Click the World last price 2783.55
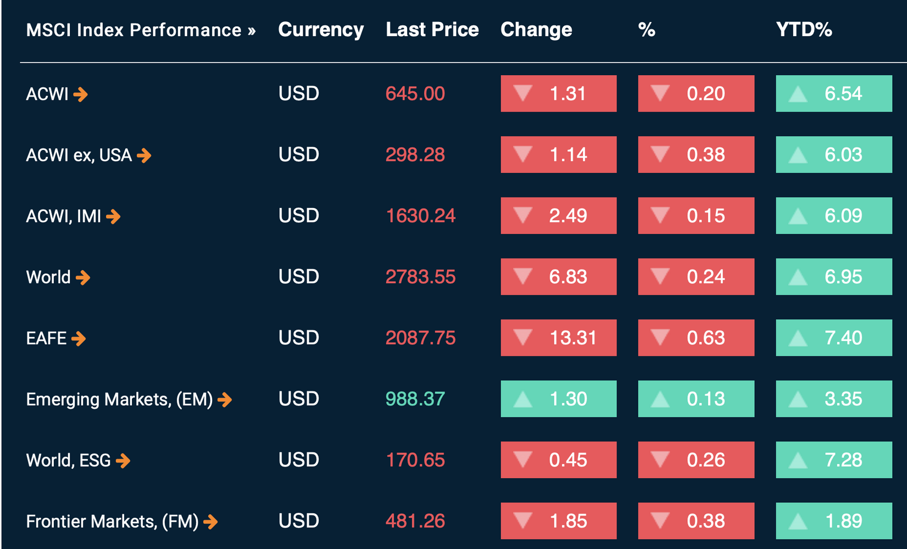The height and width of the screenshot is (549, 907). pos(420,277)
